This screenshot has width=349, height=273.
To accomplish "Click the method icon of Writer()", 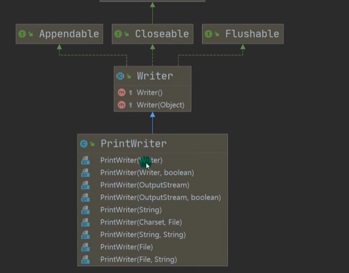I will click(x=121, y=93).
